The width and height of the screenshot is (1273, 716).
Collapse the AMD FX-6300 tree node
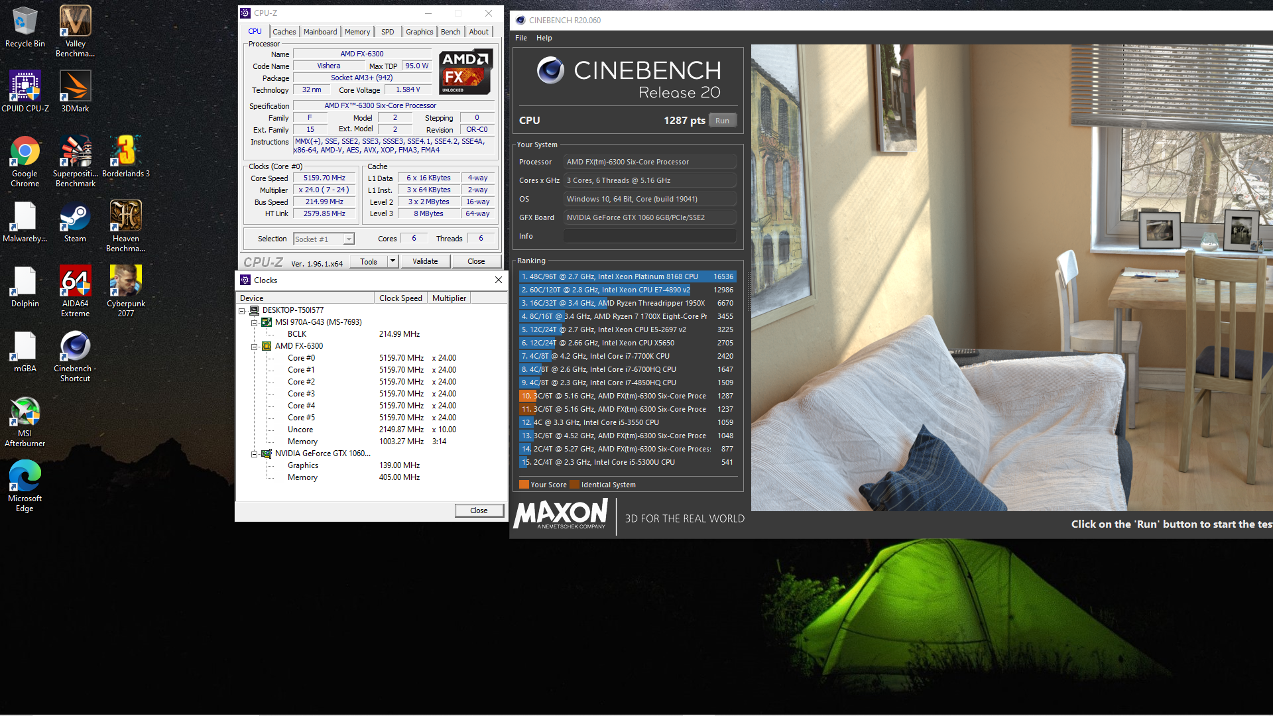tap(254, 346)
